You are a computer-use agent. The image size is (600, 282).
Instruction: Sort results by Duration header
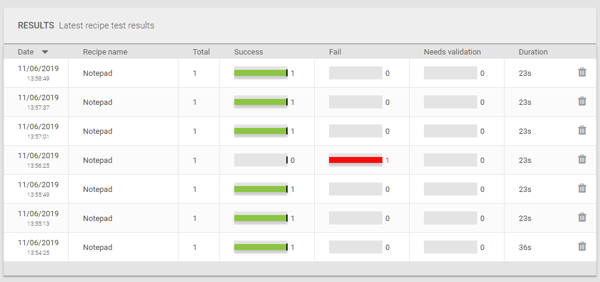click(x=533, y=52)
